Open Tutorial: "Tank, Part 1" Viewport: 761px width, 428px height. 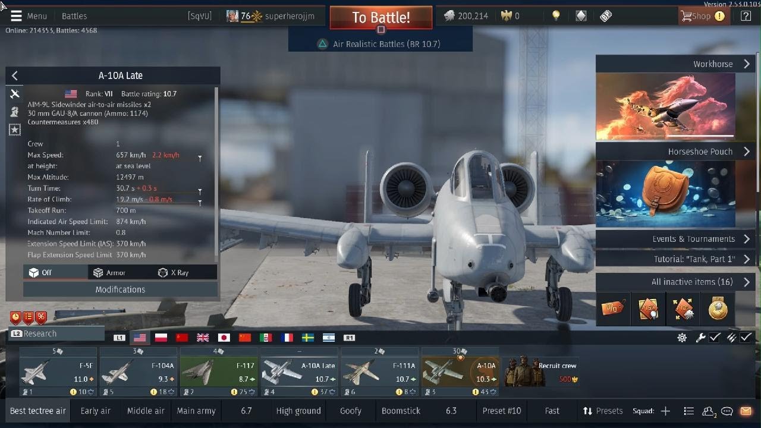point(676,259)
